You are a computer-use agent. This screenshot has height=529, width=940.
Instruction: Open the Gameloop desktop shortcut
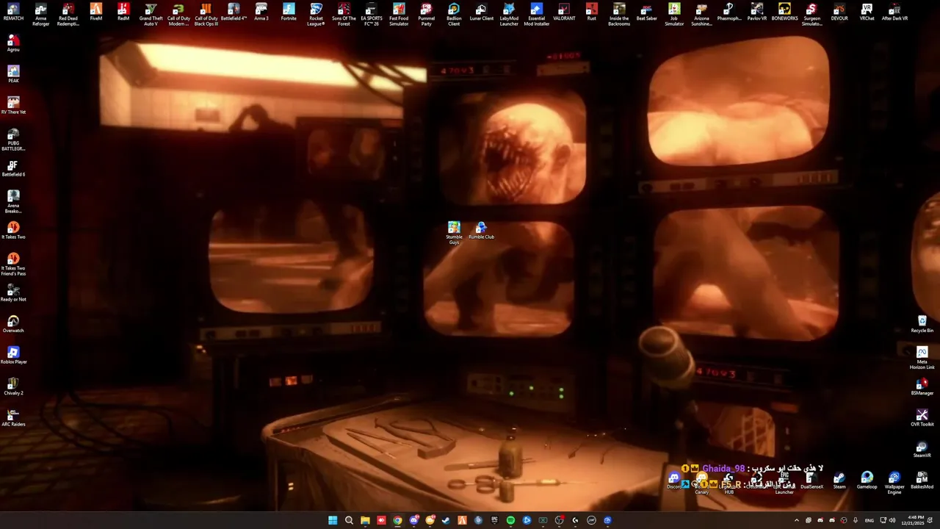867,481
